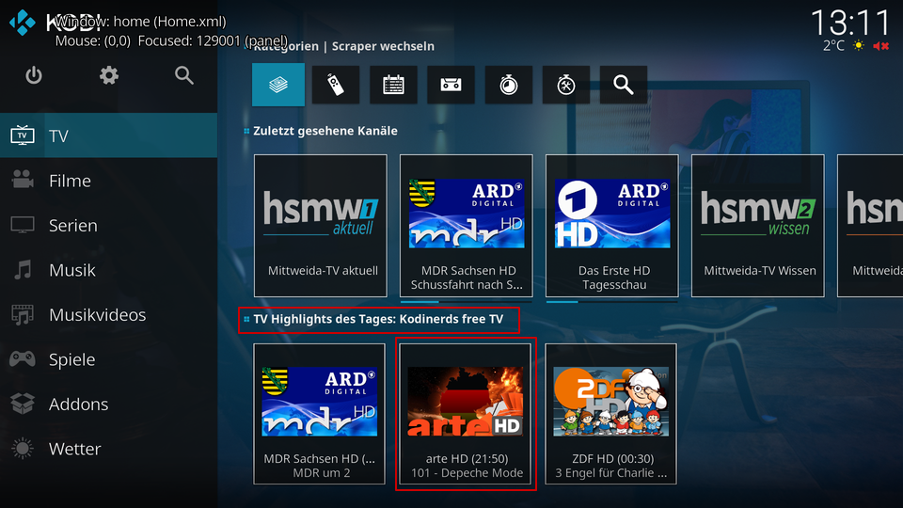Click the muted speaker icon
The width and height of the screenshot is (903, 508).
(x=881, y=45)
